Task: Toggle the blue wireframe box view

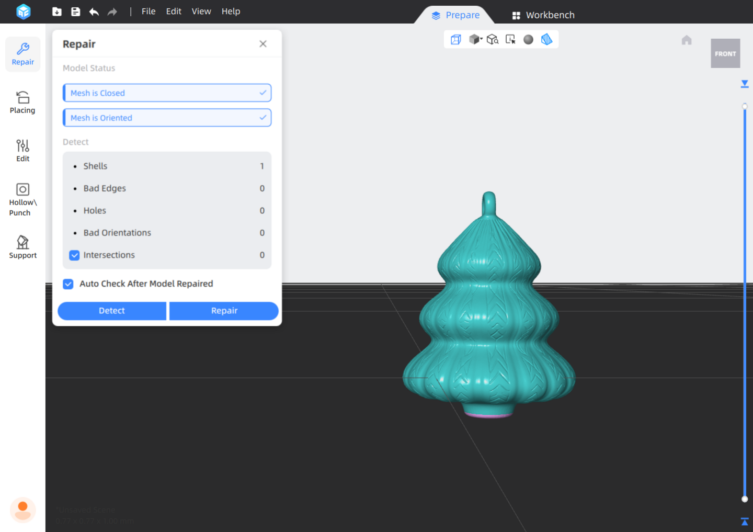Action: (x=456, y=40)
